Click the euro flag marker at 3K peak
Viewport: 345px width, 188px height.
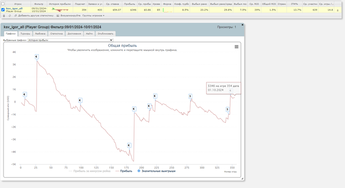[x=37, y=57]
